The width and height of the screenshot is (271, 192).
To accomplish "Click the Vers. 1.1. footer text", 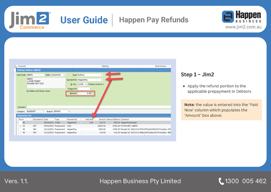I will 16,181.
